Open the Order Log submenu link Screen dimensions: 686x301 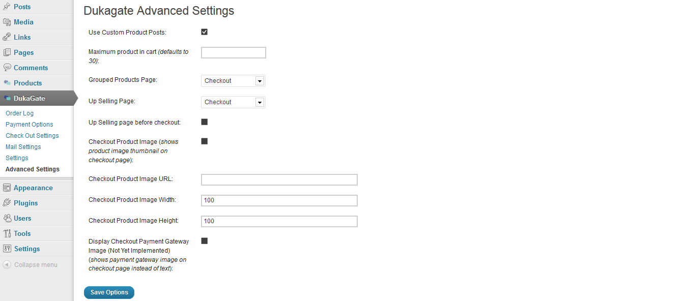19,113
